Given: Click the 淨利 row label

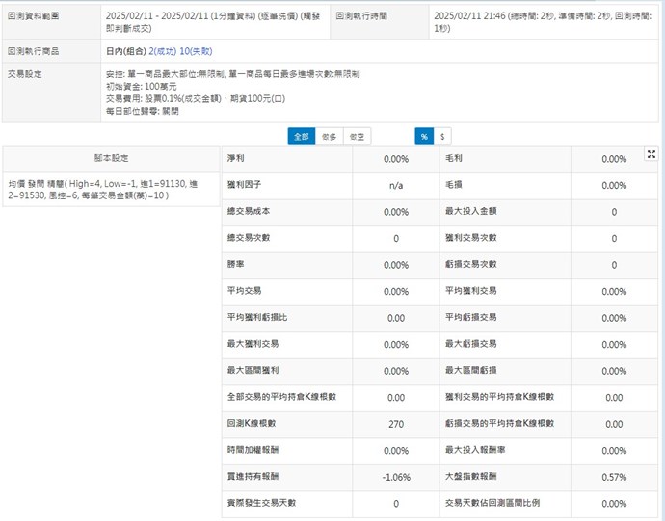Looking at the screenshot, I should (x=234, y=158).
